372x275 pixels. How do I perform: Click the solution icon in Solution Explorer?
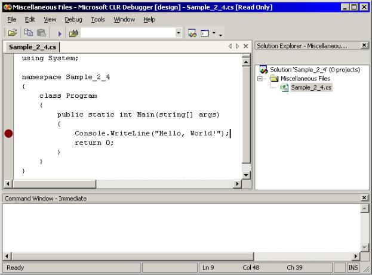coord(263,69)
